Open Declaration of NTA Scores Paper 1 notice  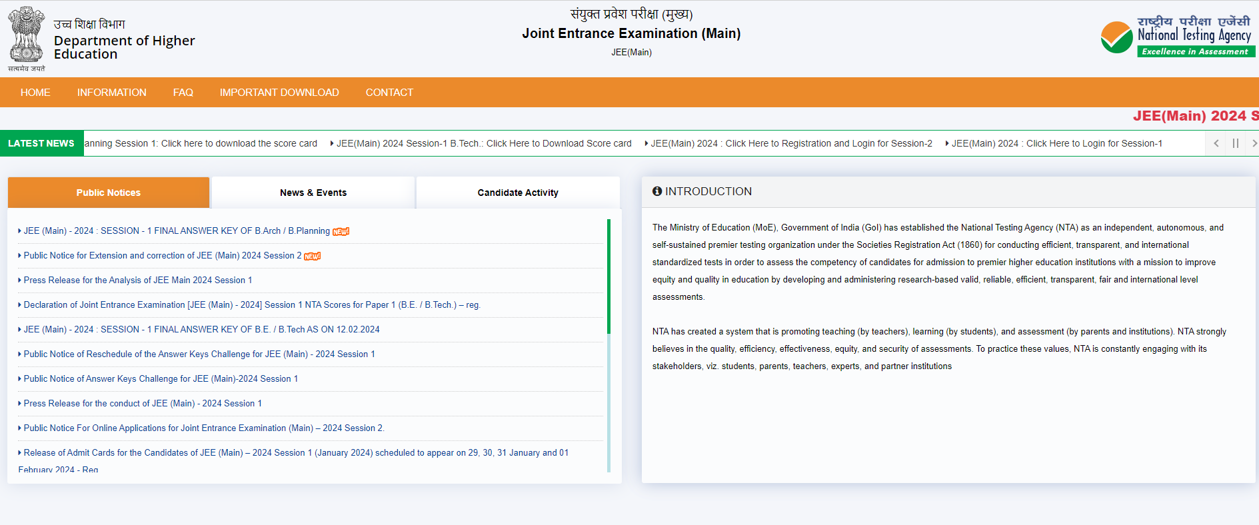click(252, 305)
